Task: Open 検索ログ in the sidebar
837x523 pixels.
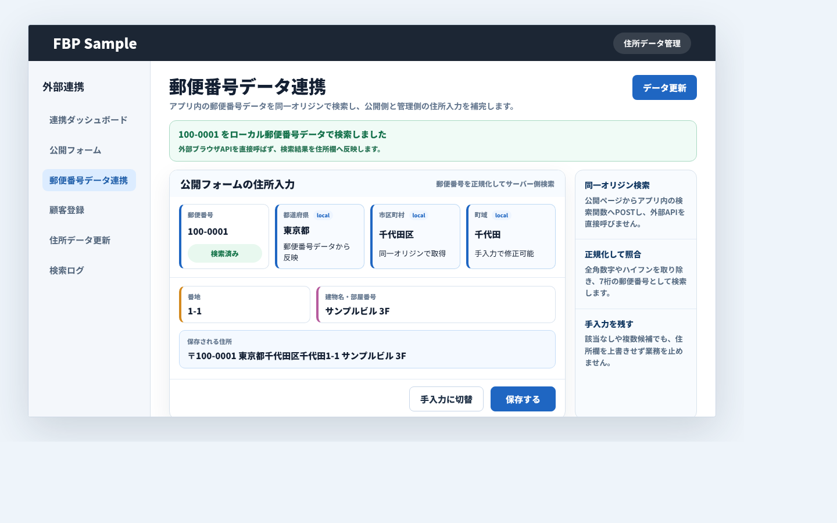Action: click(x=89, y=270)
